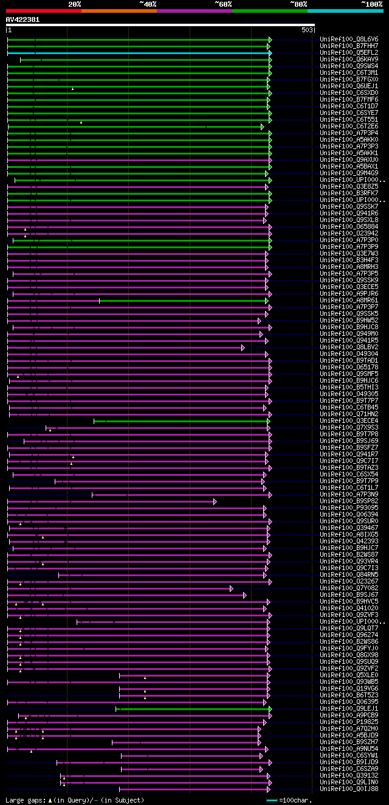Viewport: 389px width, 805px height.
Task: Open the UniRef100_Q3E7W3 hit label
Action: (349, 254)
